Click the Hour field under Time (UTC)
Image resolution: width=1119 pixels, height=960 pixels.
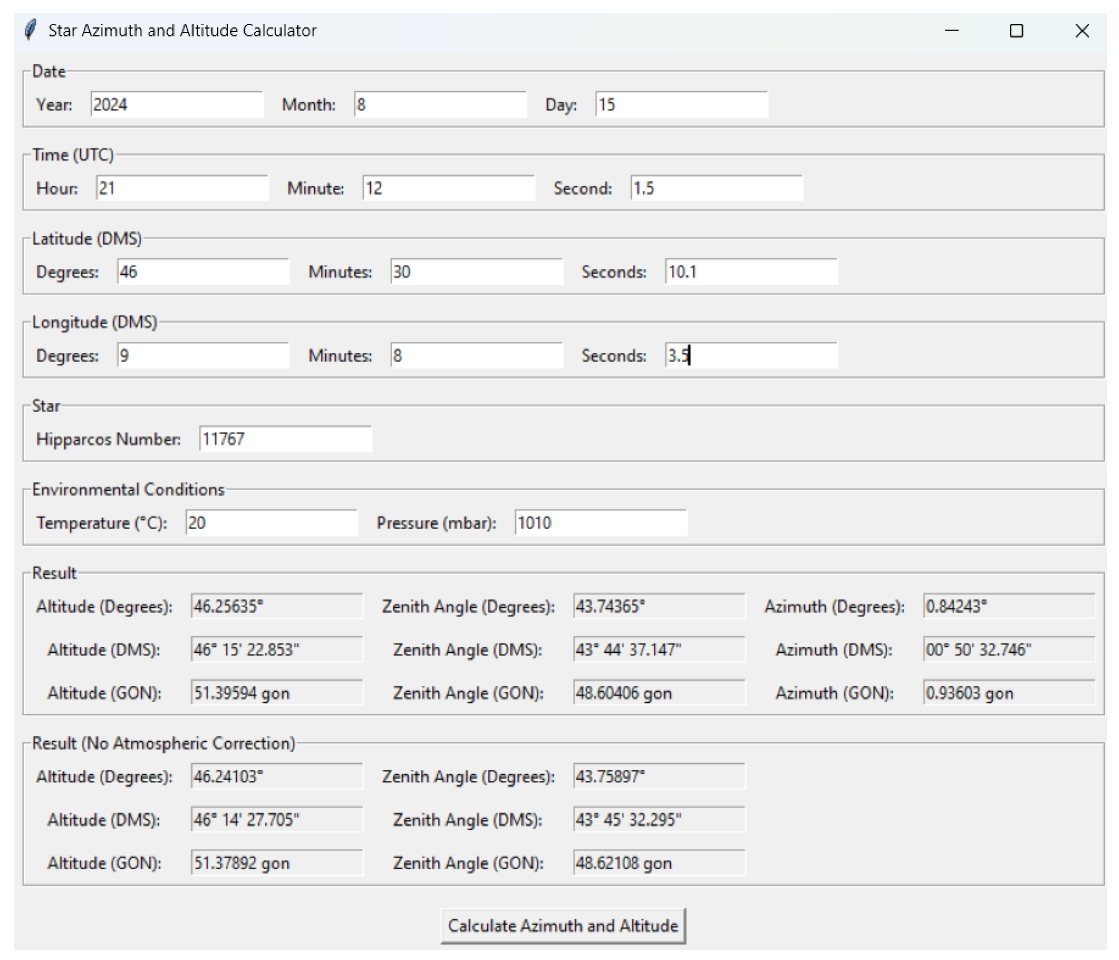pyautogui.click(x=182, y=188)
